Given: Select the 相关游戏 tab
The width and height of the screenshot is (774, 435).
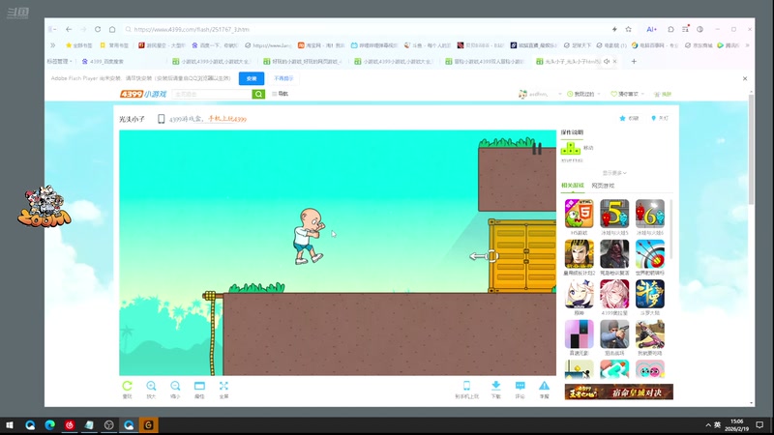Looking at the screenshot, I should pos(573,186).
